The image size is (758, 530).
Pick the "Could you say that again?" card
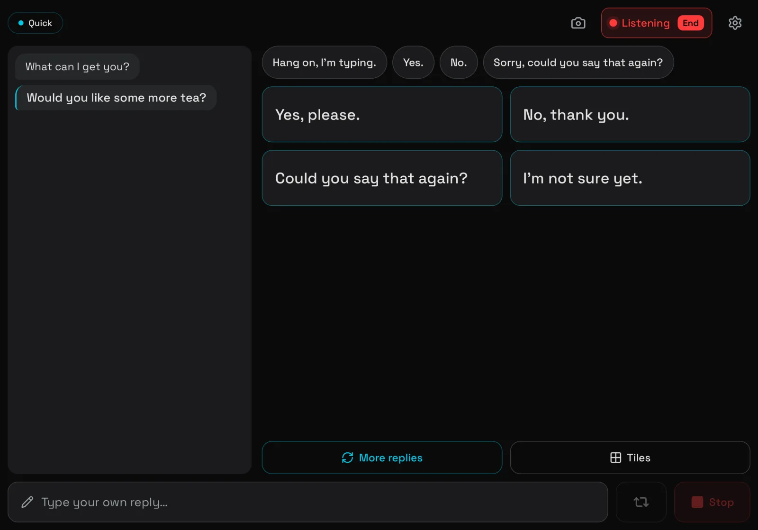(382, 178)
